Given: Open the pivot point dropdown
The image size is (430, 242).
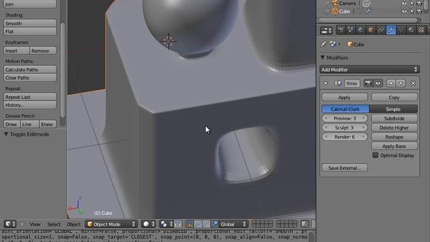Looking at the screenshot, I should point(167,224).
